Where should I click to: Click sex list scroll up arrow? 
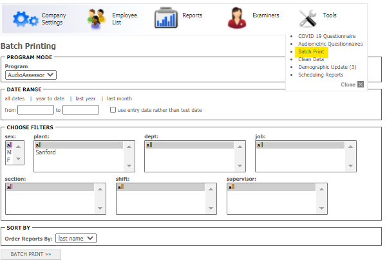[18, 147]
